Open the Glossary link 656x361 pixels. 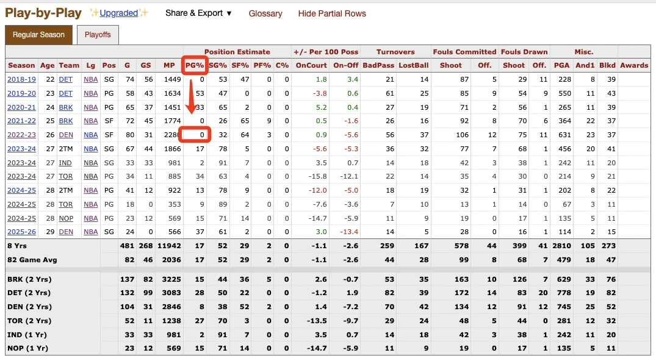click(265, 13)
